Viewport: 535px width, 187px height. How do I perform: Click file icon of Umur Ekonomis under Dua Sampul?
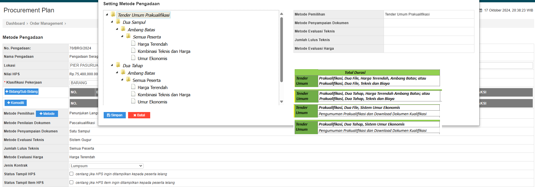tap(133, 58)
